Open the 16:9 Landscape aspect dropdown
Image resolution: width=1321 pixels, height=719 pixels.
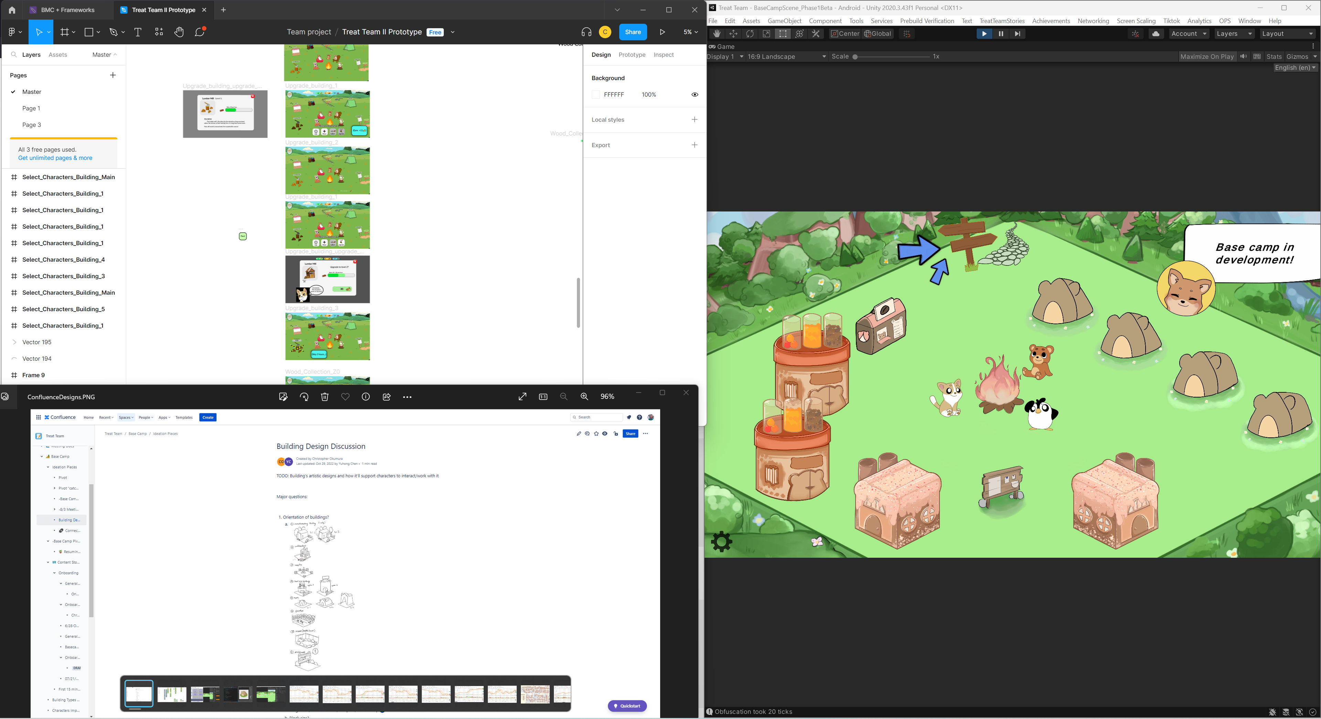787,56
